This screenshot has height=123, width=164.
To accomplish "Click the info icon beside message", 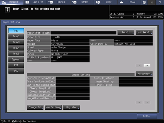I will click(7, 10).
